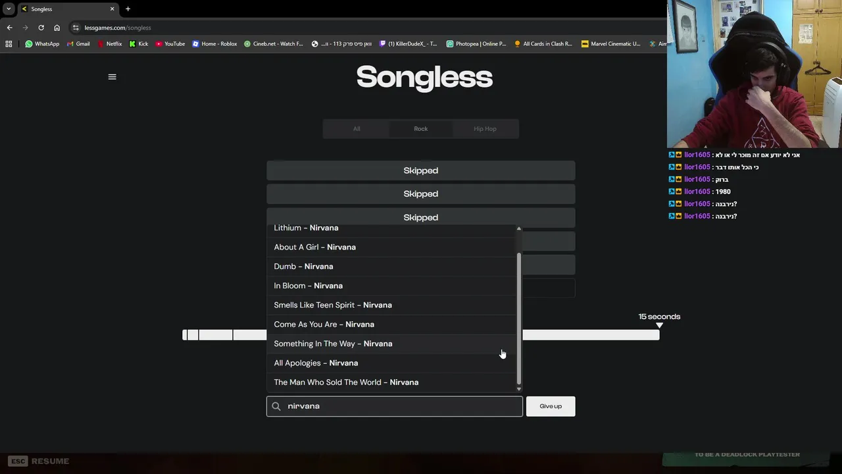Choose In Bloom - Nirvana suggestion
This screenshot has height=474, width=842.
pos(391,286)
